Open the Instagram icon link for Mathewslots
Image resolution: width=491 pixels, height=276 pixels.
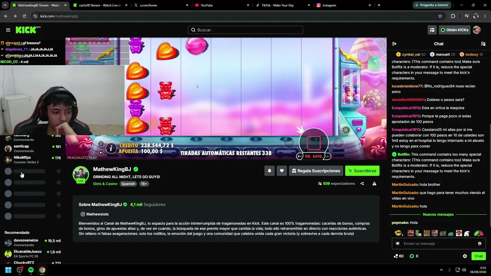coord(82,214)
